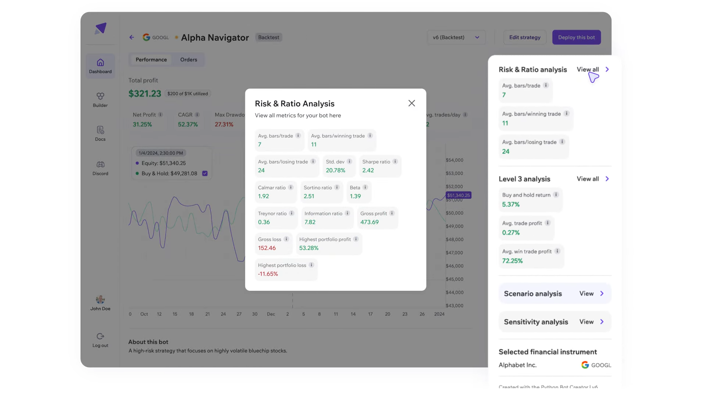This screenshot has height=397, width=706.
Task: Select the Performance tab
Action: point(151,60)
